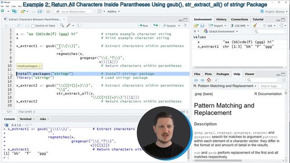Open the Tutorial tab
Image resolution: width=290 pixels, height=163 pixels.
[258, 19]
